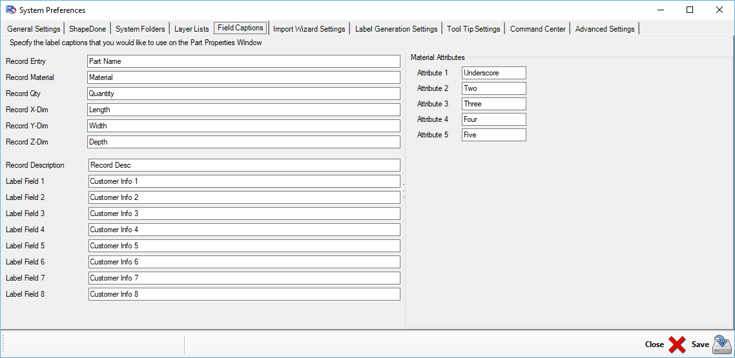Click the Record Y-Dim field containing Width
The height and width of the screenshot is (358, 735).
coord(243,126)
